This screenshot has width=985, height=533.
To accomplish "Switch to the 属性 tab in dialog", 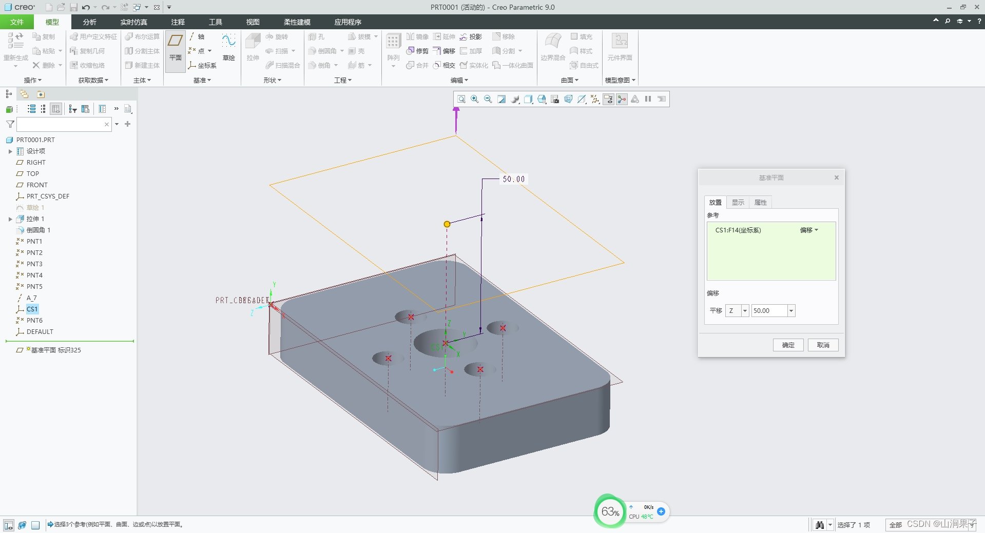I will pos(760,203).
